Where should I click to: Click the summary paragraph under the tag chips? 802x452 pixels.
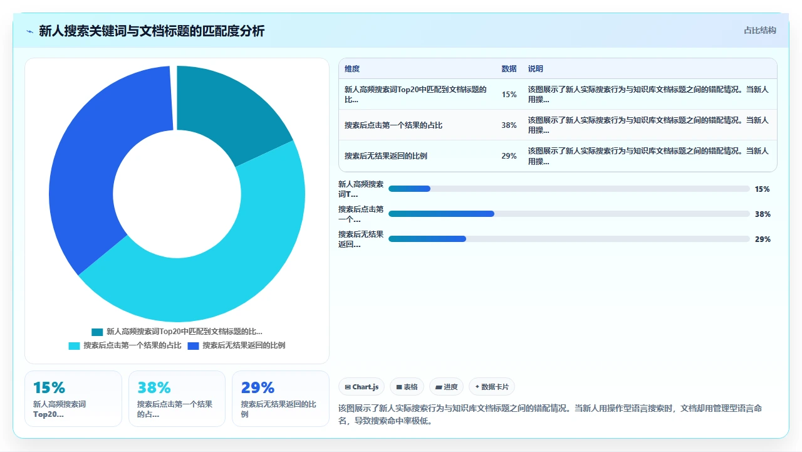coord(550,414)
